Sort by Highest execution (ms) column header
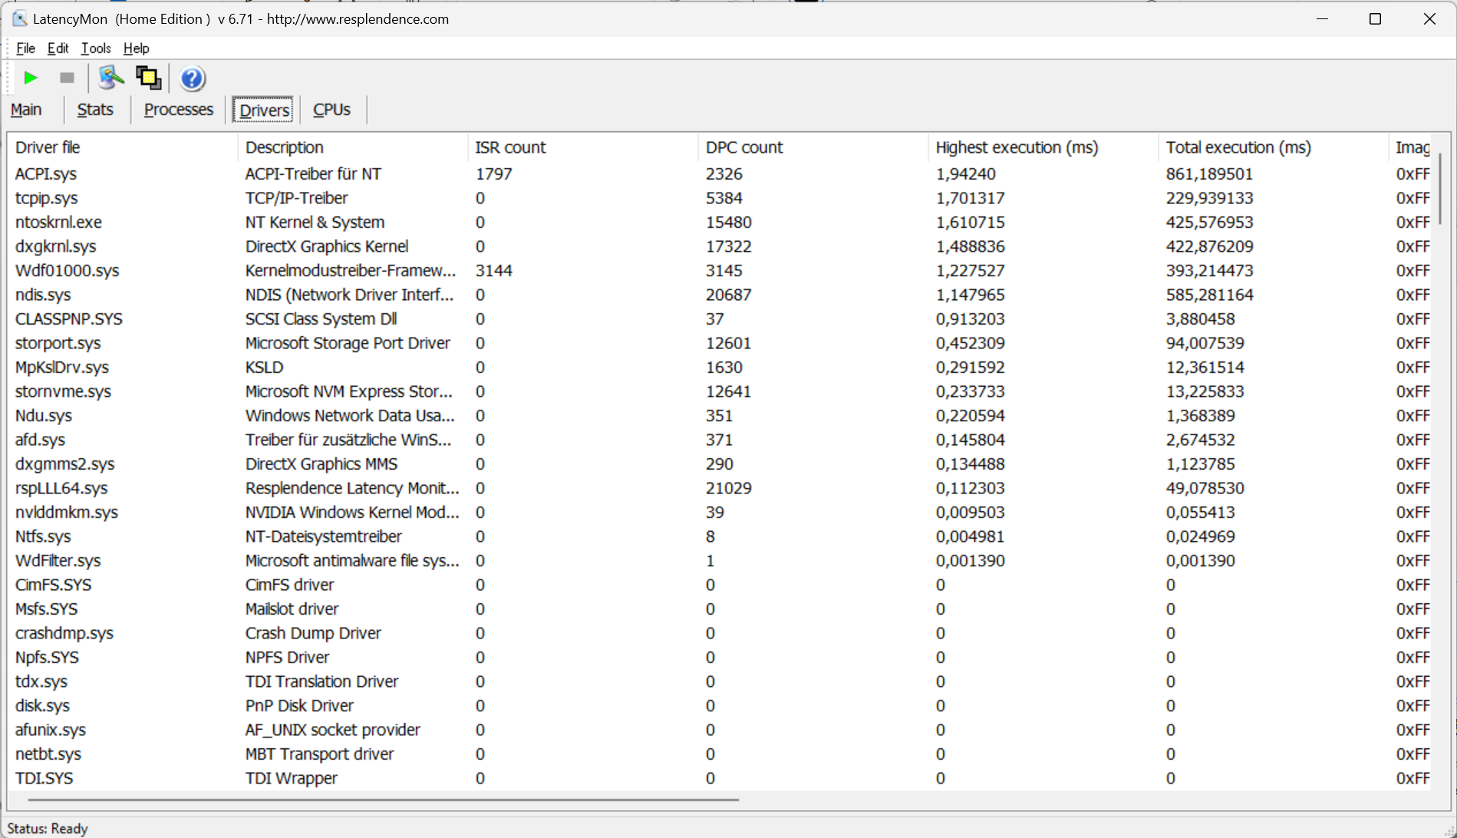Screen dimensions: 1457x838 point(1043,147)
